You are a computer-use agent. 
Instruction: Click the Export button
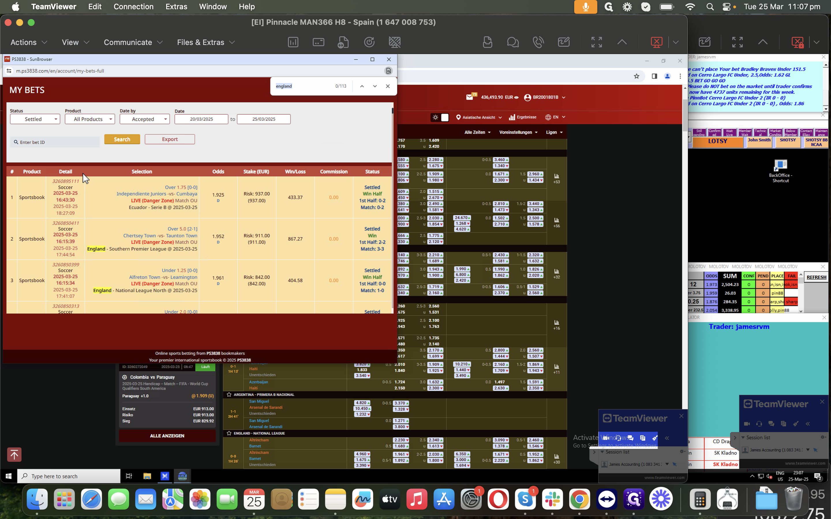[x=170, y=139]
